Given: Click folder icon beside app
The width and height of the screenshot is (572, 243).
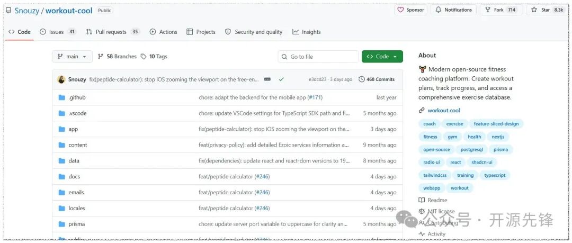Looking at the screenshot, I should (61, 129).
